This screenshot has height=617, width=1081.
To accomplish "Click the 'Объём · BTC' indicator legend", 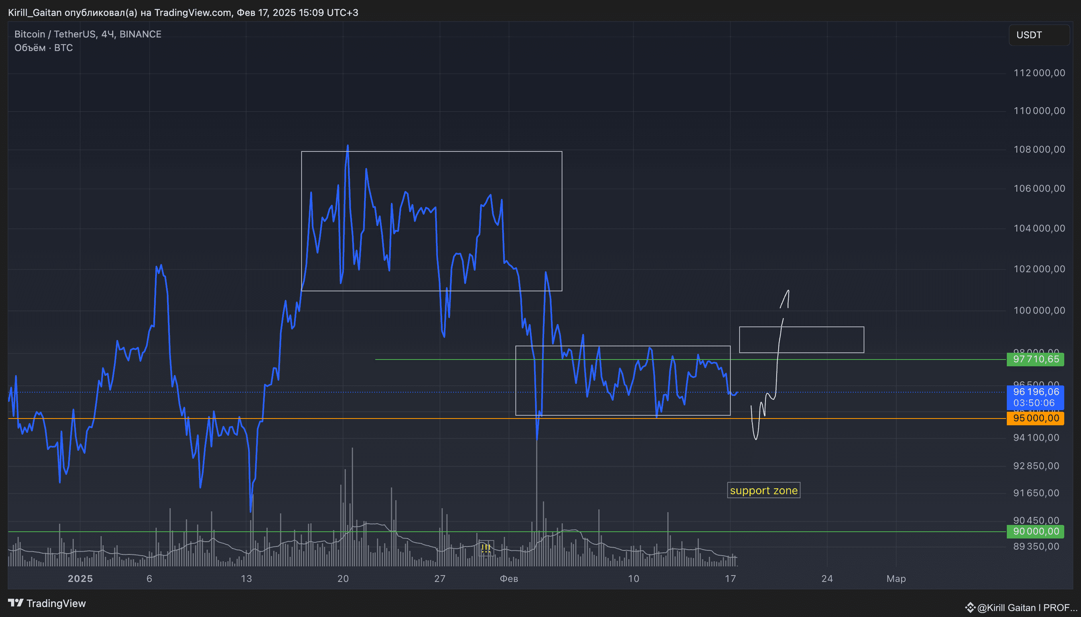I will [x=43, y=48].
